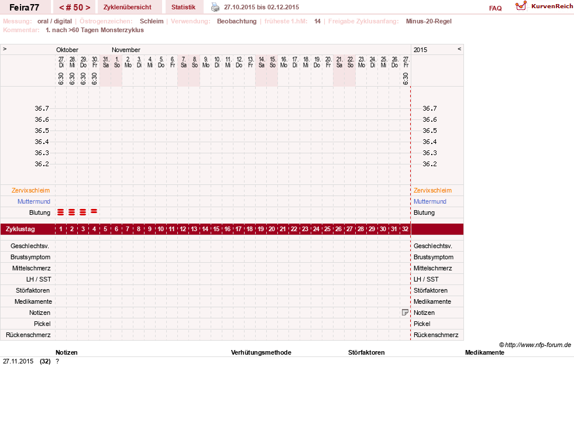Go to previous cycle with left arrow
This screenshot has height=422, width=574.
pyautogui.click(x=61, y=8)
